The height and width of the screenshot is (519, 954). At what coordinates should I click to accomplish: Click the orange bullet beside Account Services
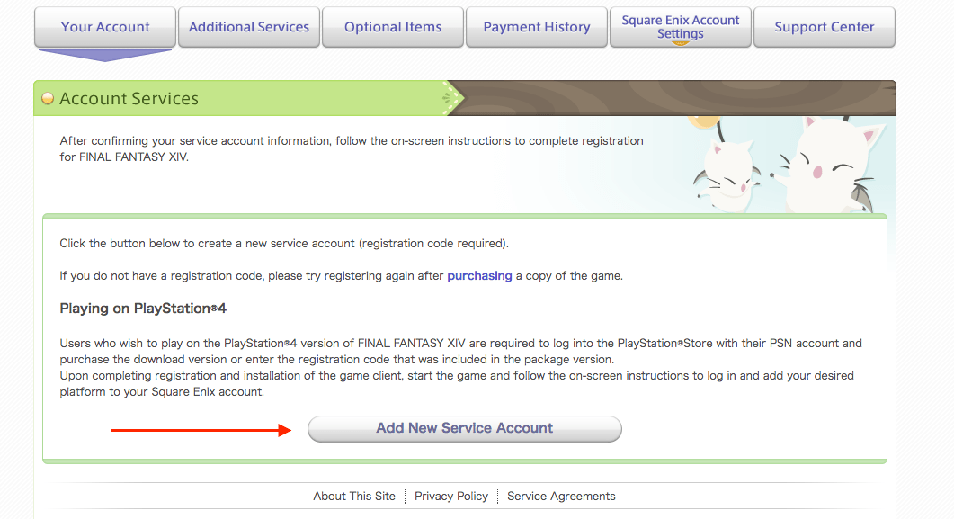point(49,99)
